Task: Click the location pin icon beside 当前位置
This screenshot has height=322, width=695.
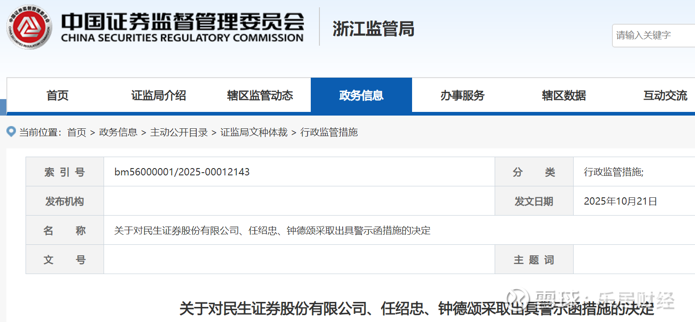Action: (x=11, y=132)
